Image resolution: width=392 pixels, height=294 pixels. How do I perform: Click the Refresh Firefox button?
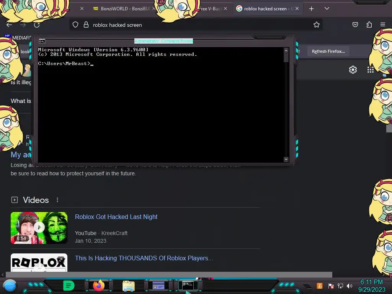coord(328,51)
